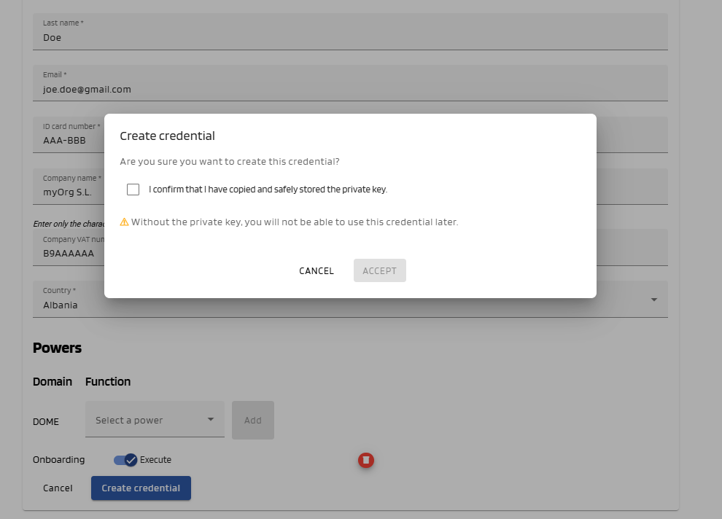Click the yellow warning triangle icon

point(124,222)
